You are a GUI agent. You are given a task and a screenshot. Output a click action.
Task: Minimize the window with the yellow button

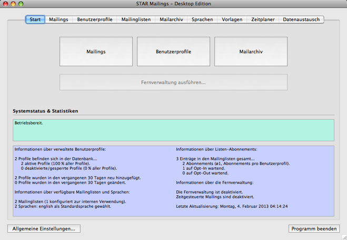(x=13, y=4)
